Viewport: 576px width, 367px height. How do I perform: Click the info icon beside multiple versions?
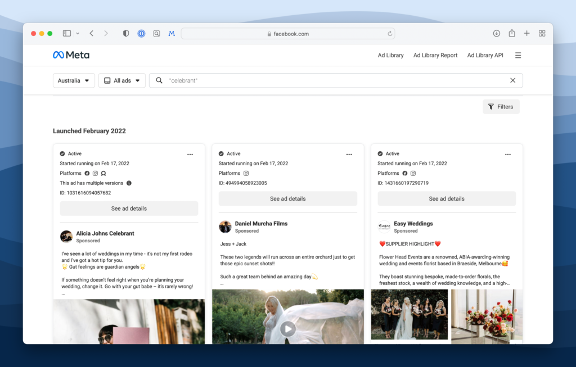pos(129,183)
